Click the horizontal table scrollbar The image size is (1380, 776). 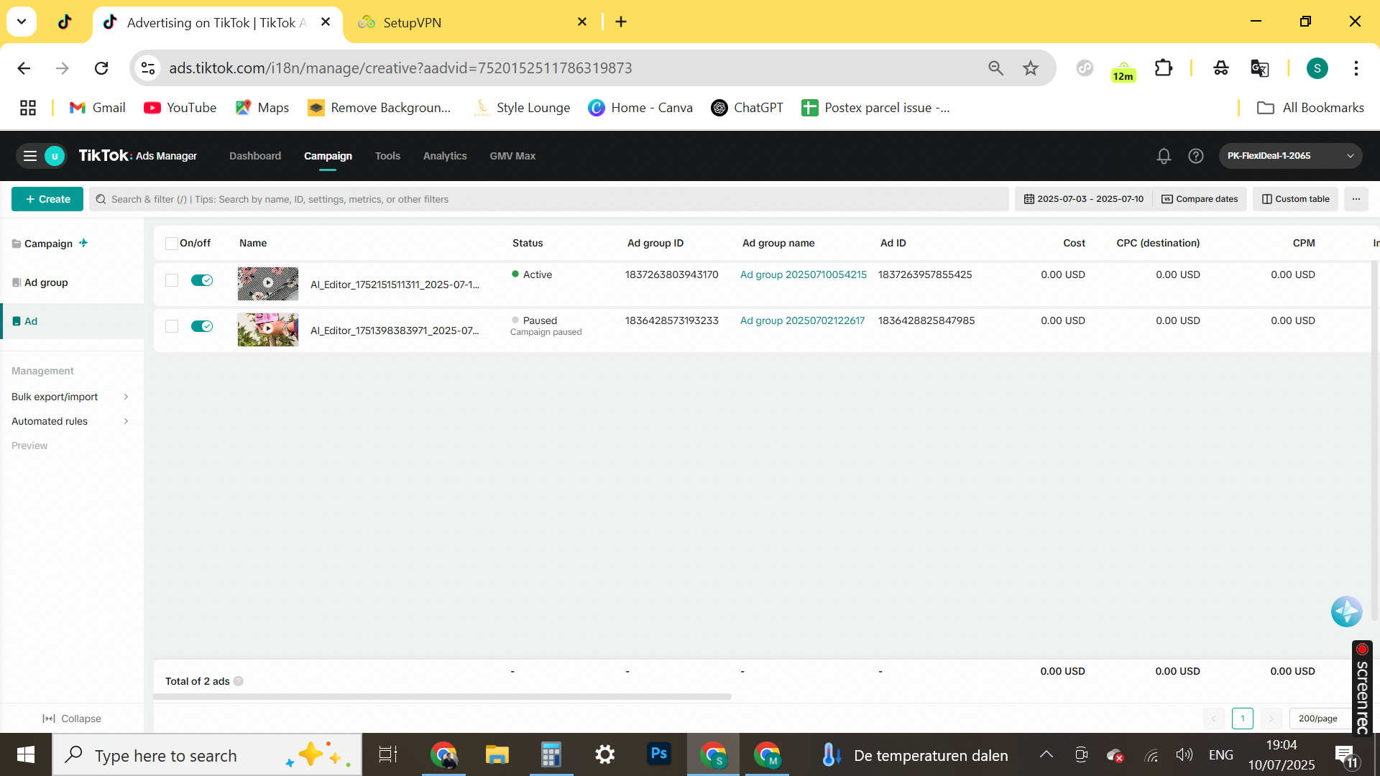tap(442, 697)
